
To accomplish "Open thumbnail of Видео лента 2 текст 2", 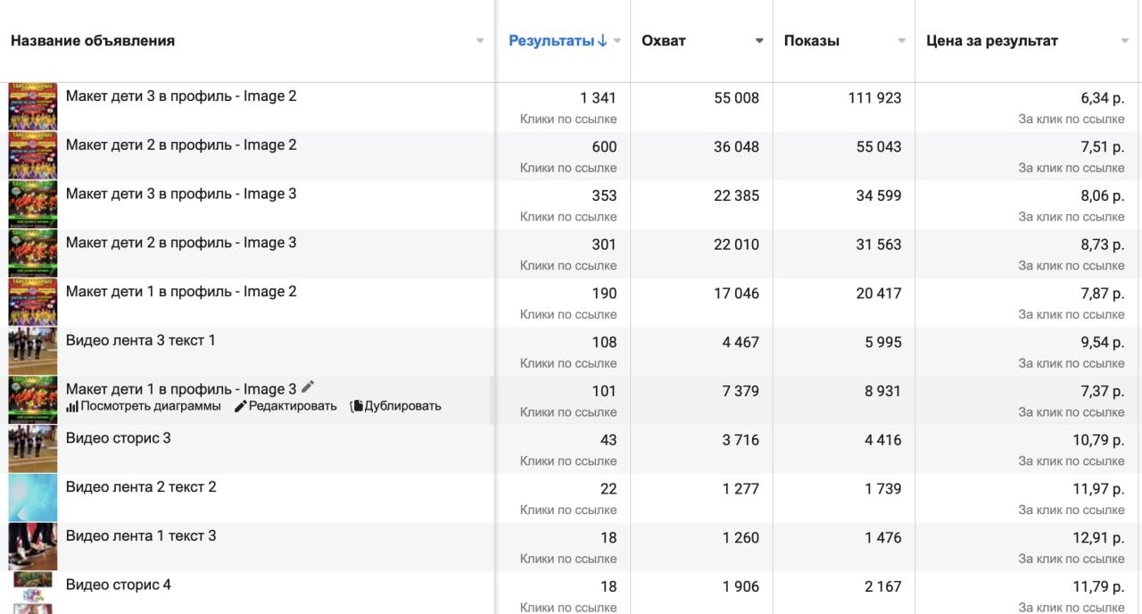I will [x=33, y=498].
